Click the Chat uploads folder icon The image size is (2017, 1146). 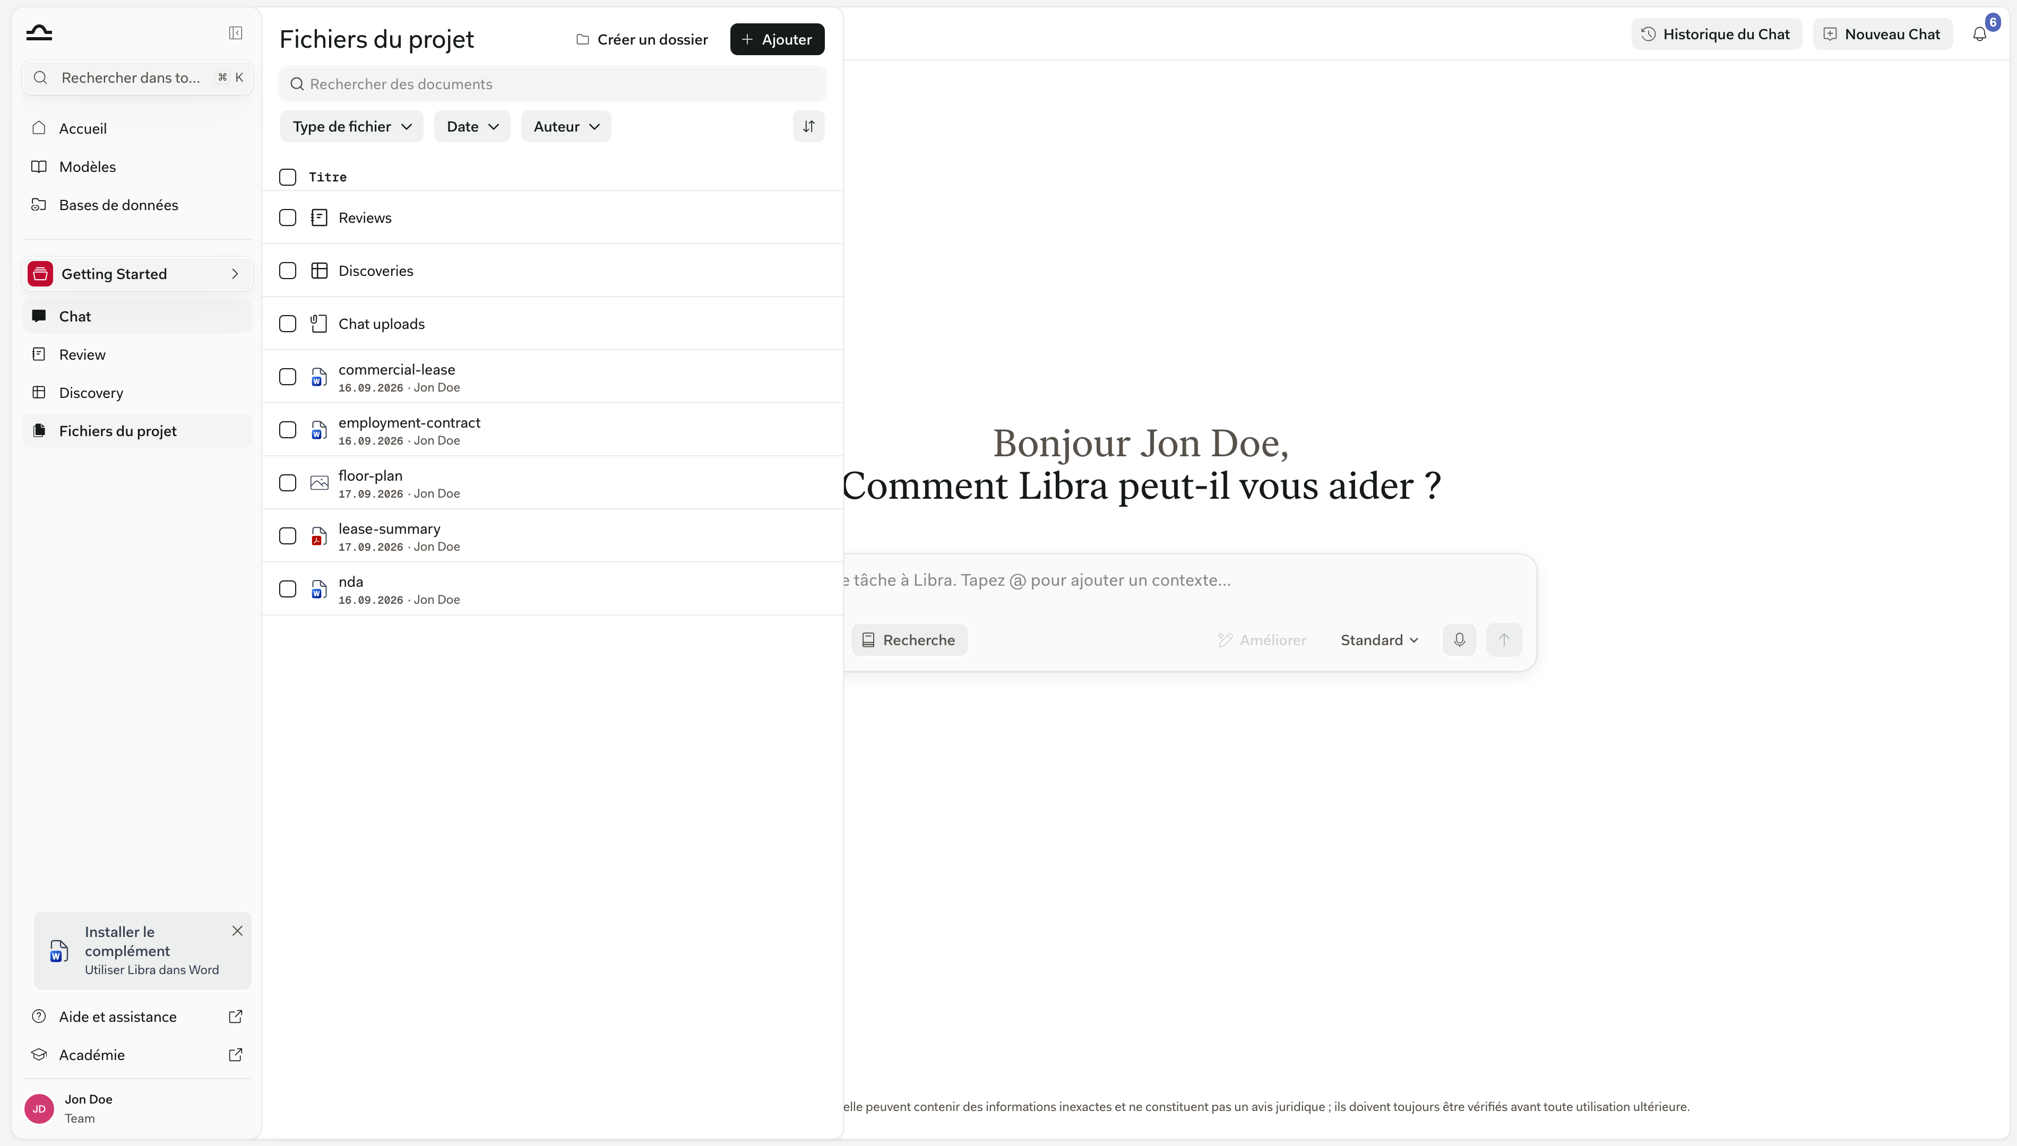click(319, 324)
